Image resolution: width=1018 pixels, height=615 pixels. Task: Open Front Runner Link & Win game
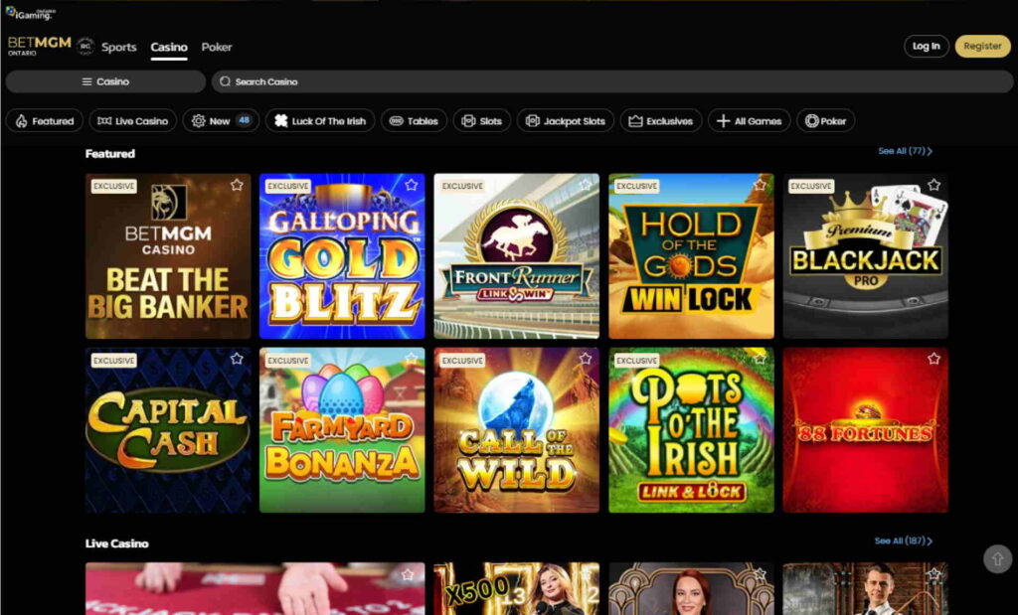[x=517, y=256]
